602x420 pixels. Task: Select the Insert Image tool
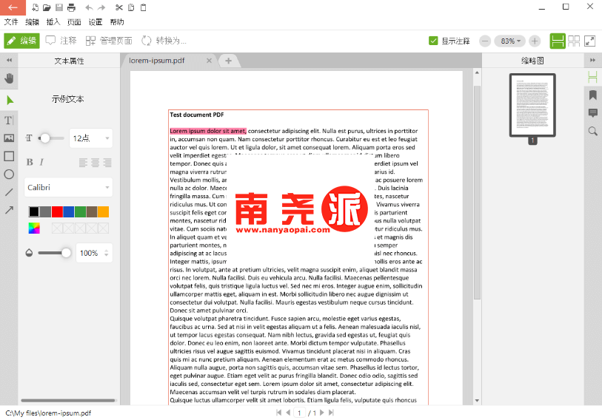point(9,138)
